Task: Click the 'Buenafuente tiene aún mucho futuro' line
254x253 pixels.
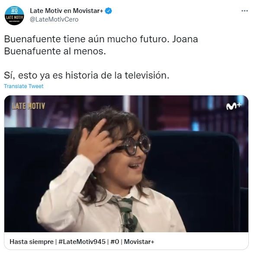Action: tap(85, 39)
